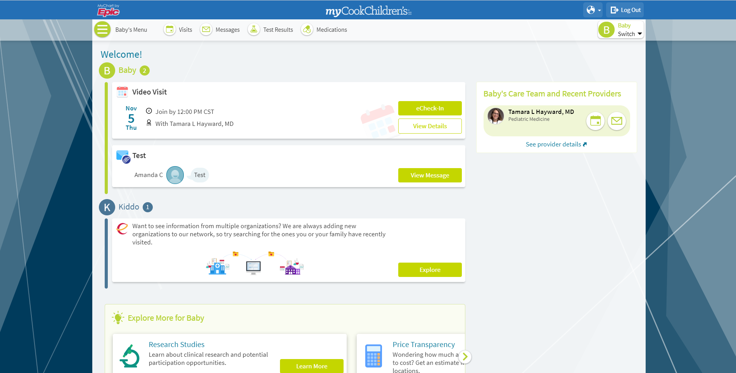Open Baby's Menu hamburger icon
Viewport: 736px width, 373px height.
click(102, 29)
